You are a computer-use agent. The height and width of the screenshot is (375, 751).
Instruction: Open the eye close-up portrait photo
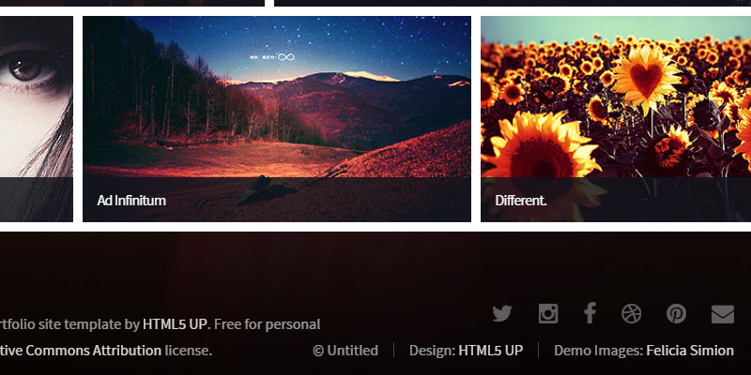(x=37, y=119)
